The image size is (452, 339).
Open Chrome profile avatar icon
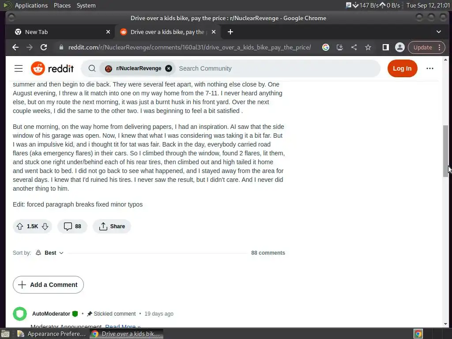400,47
